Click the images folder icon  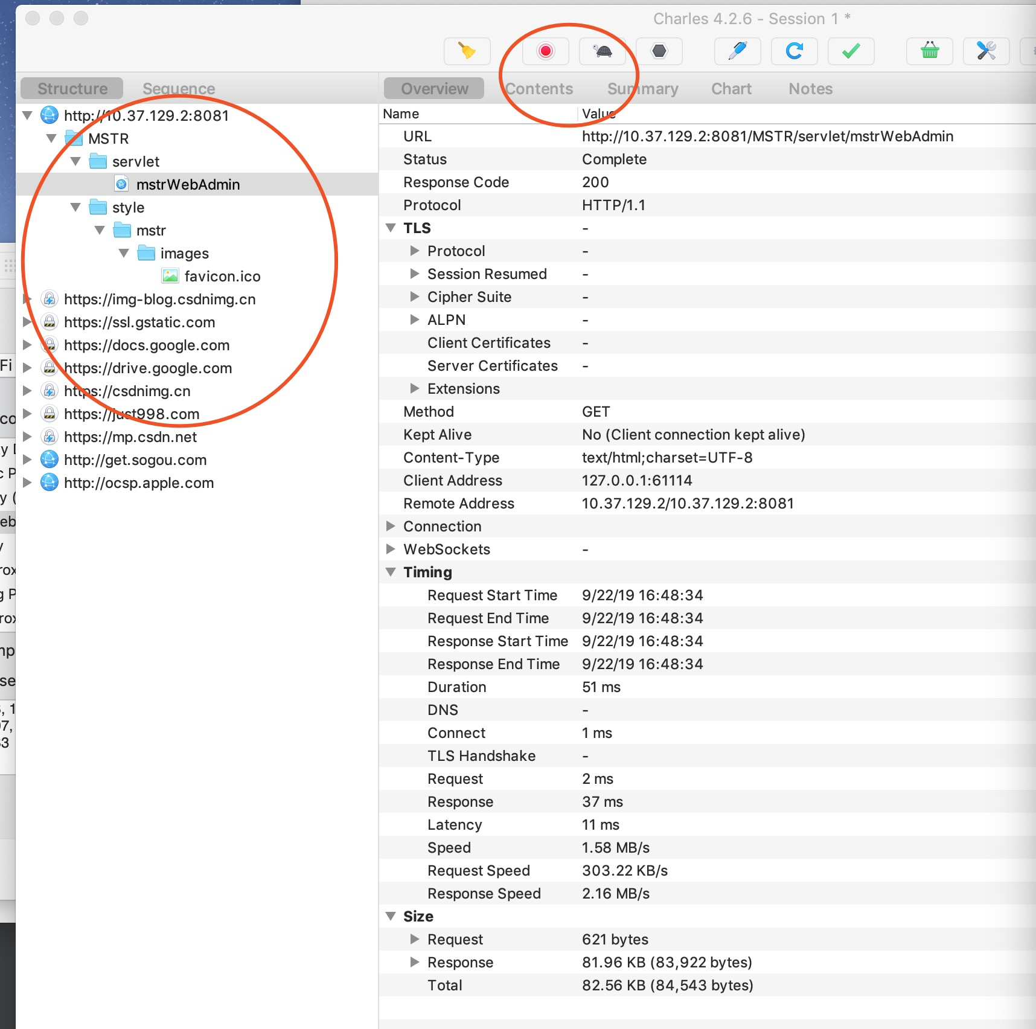146,253
